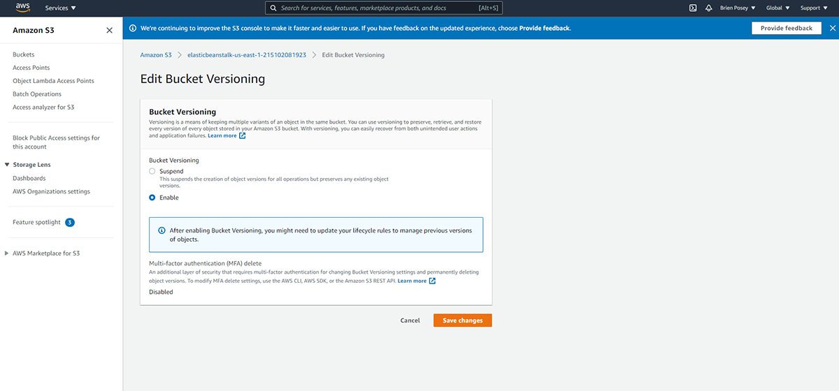Click the search magnifier icon

click(273, 8)
